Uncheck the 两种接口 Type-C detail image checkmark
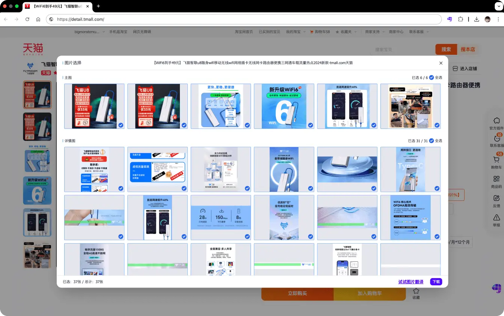 (x=437, y=188)
